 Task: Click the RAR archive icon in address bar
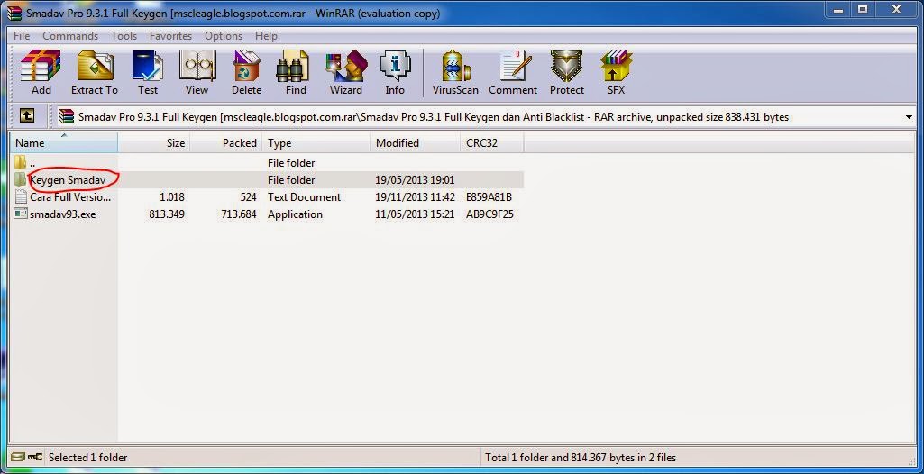67,116
